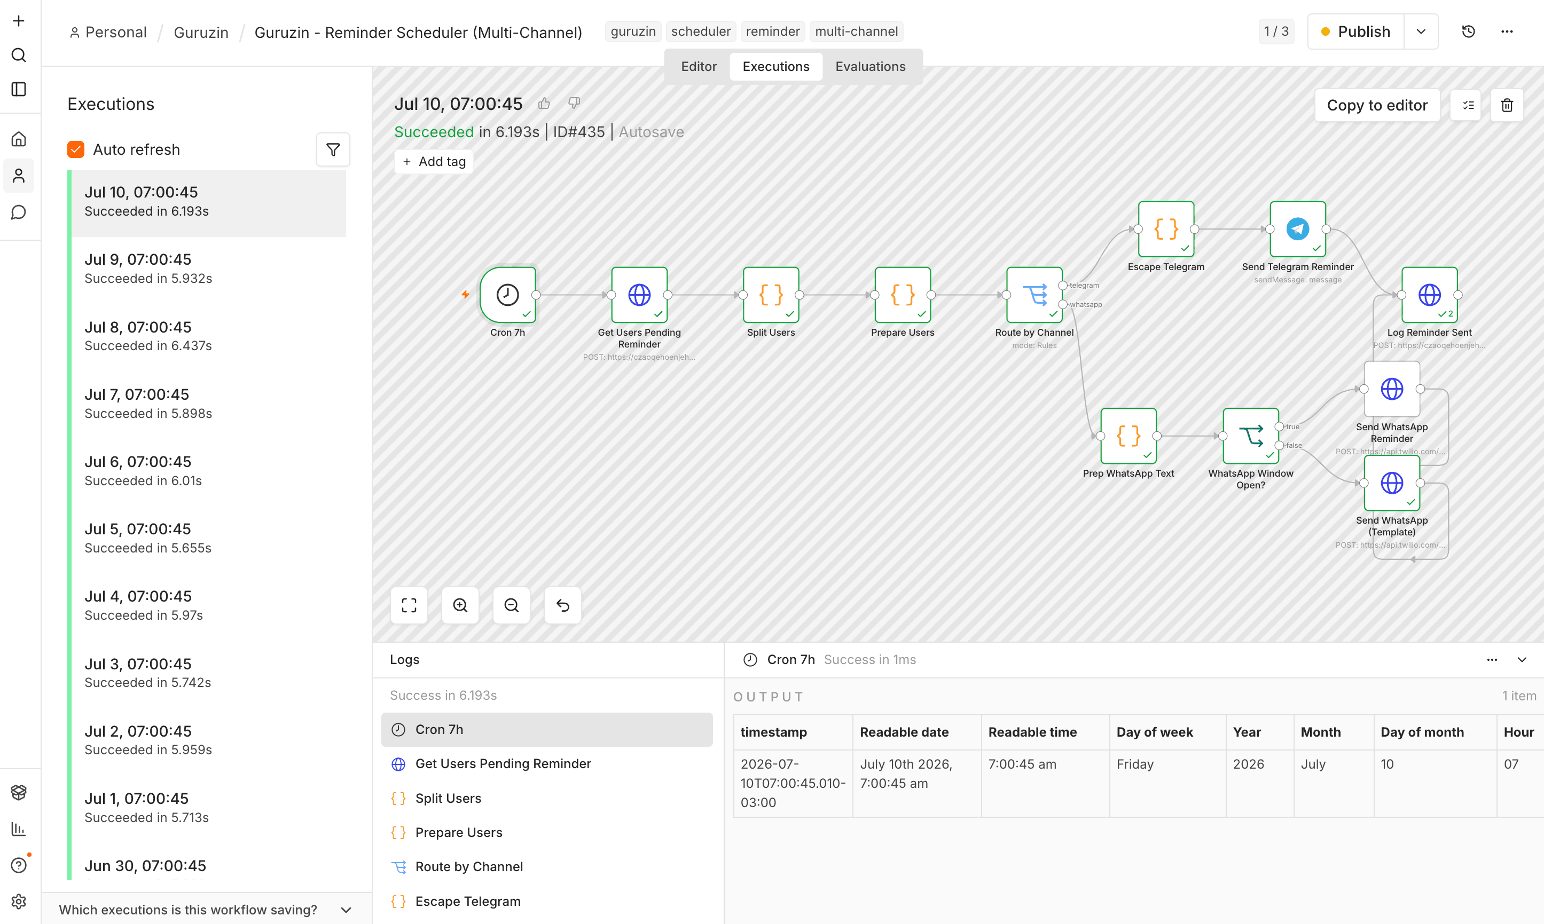The image size is (1544, 924).
Task: Zoom out on the workflow canvas
Action: pos(511,605)
